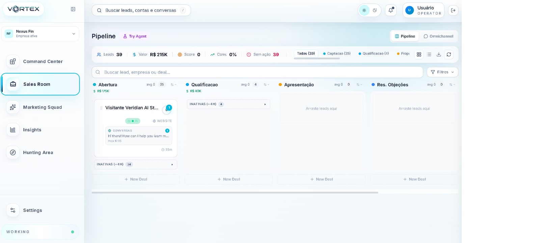The image size is (540, 243).
Task: Click the WEBSITE source label
Action: coord(162,121)
